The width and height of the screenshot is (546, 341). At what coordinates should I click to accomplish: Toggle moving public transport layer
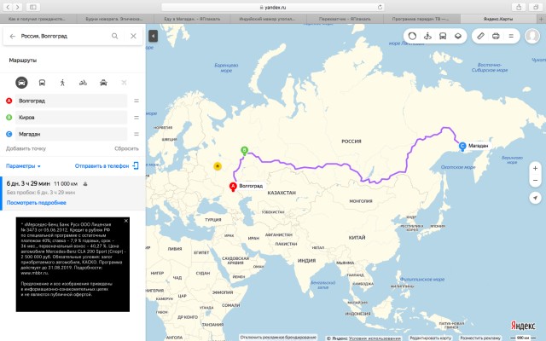(442, 37)
